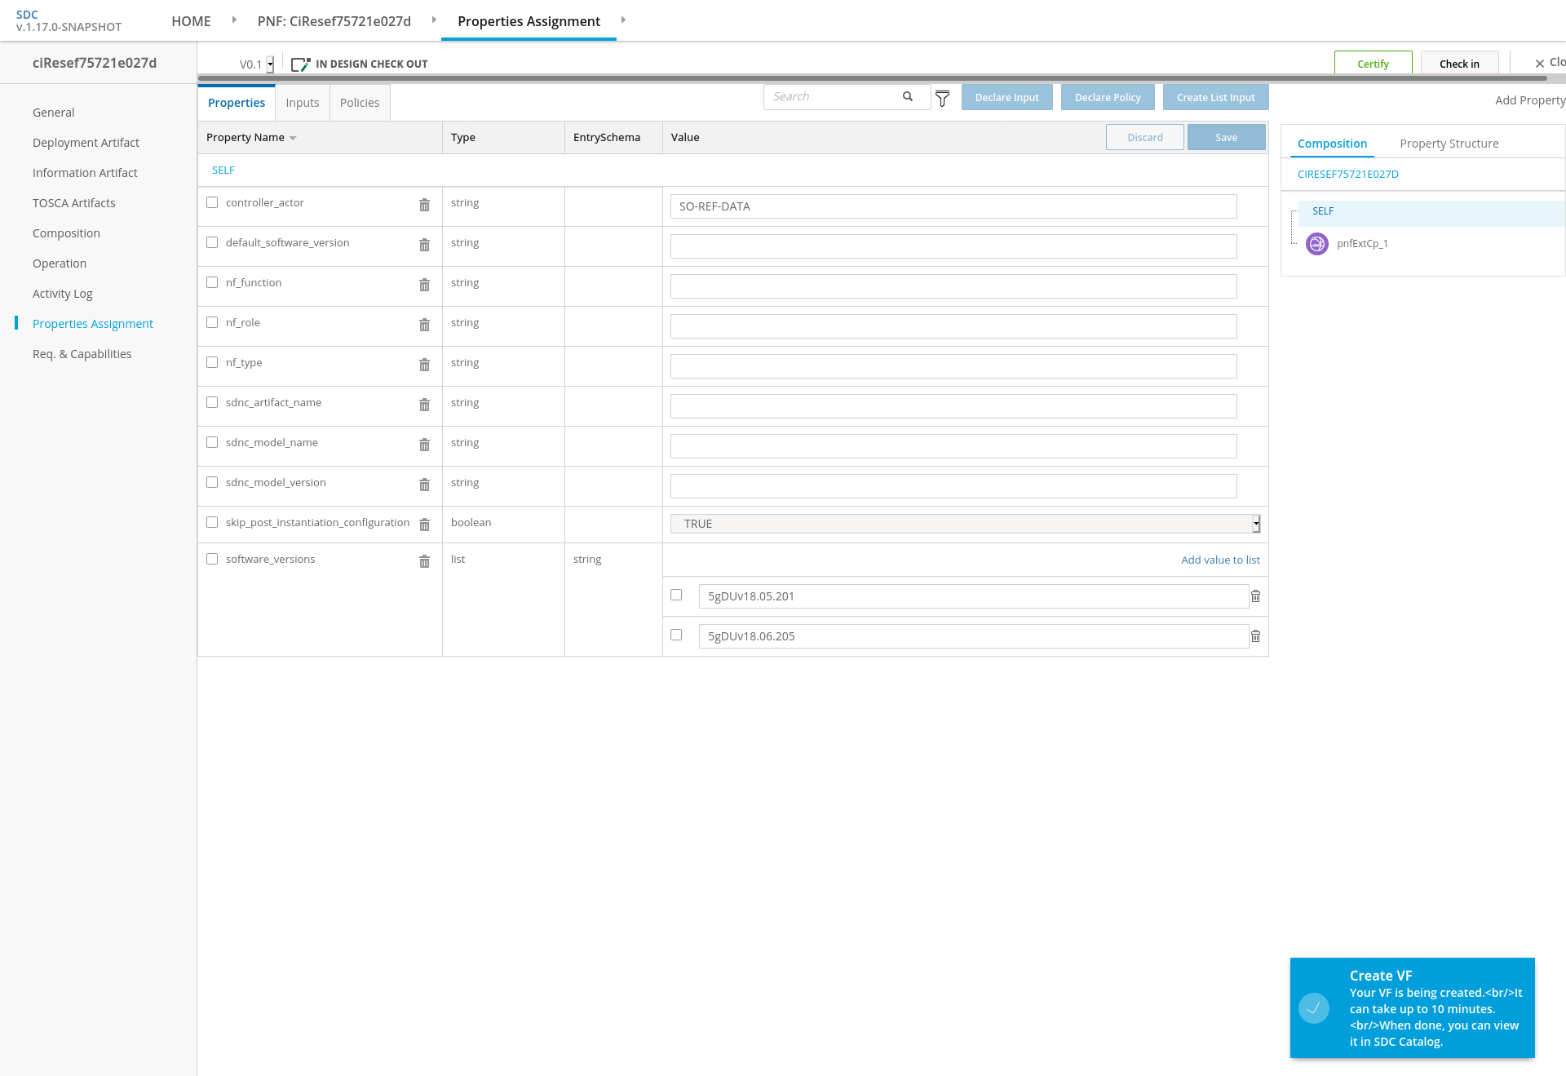
Task: Click Create List Input button
Action: [1216, 97]
